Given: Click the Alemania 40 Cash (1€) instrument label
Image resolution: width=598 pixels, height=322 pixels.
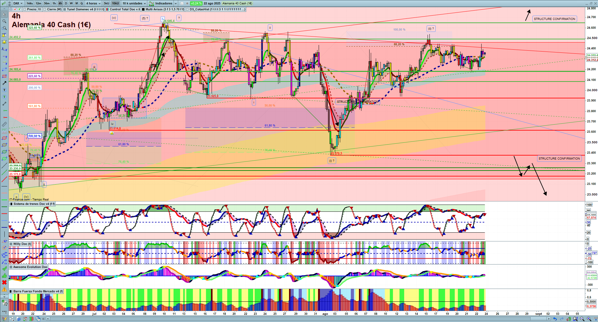Looking at the screenshot, I should point(237,3).
